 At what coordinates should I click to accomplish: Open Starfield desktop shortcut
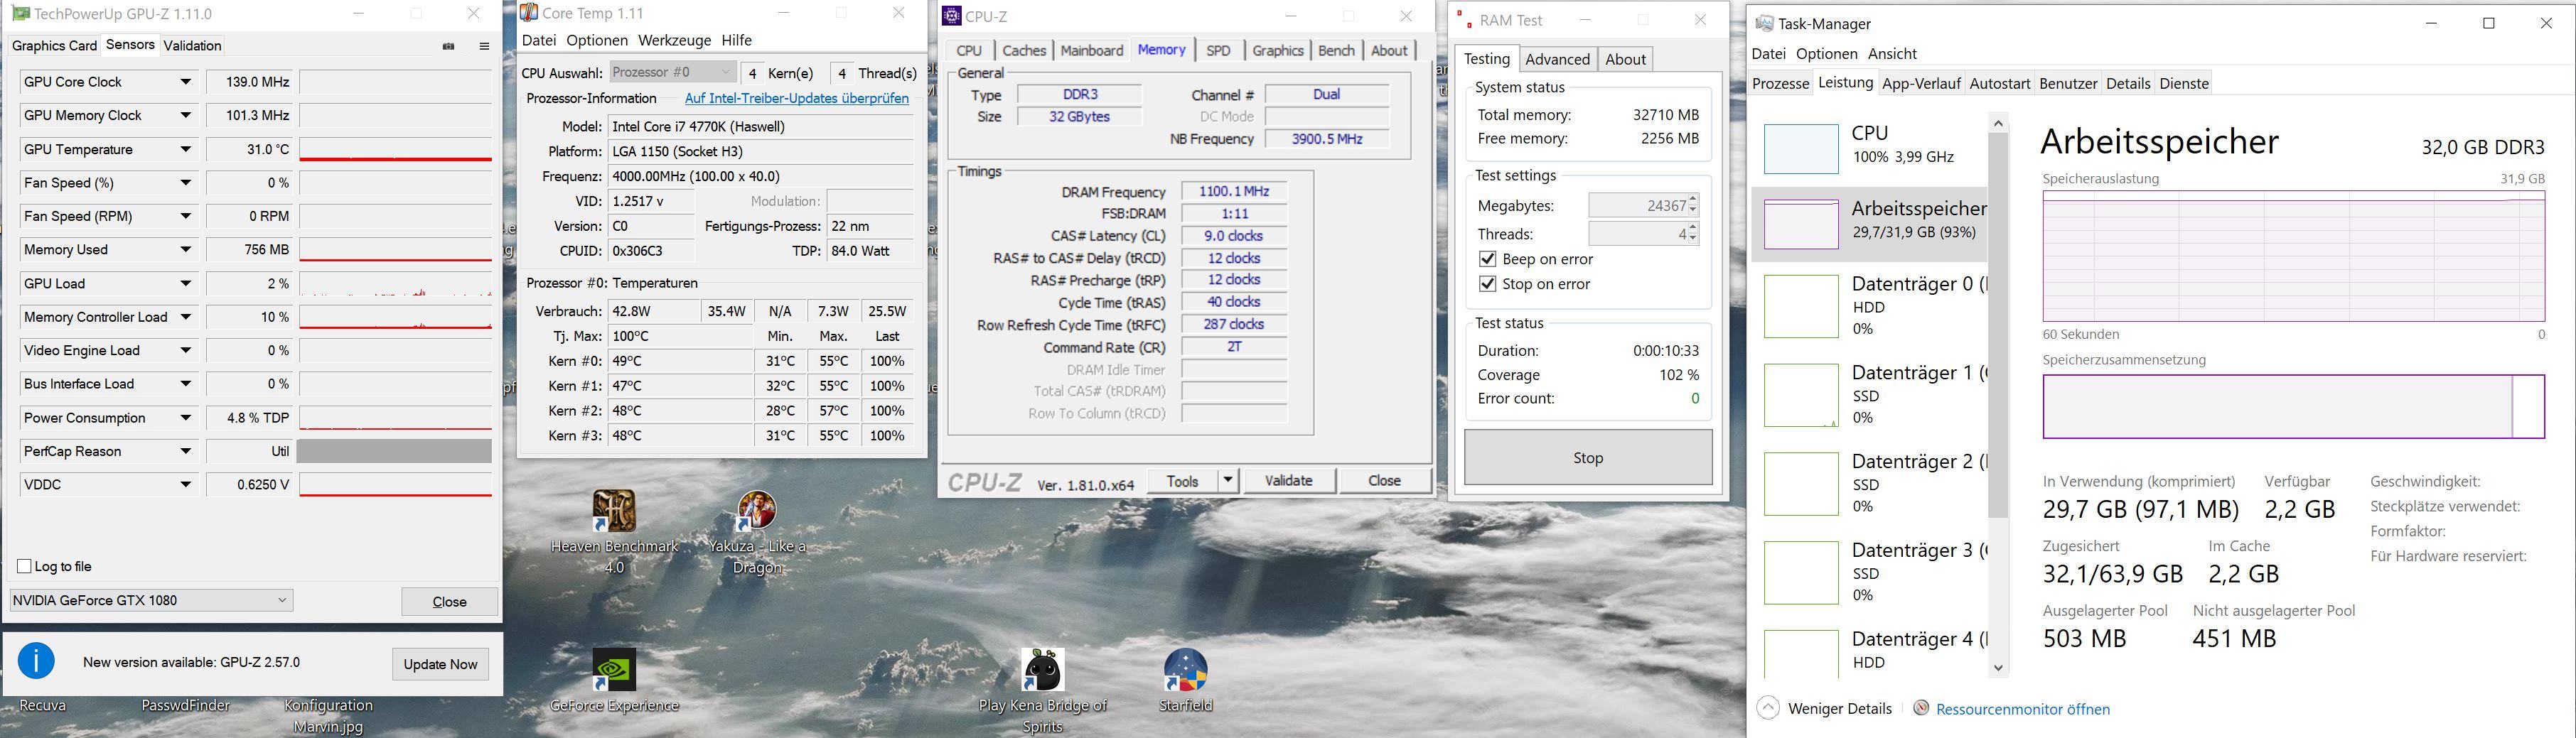click(x=1185, y=681)
